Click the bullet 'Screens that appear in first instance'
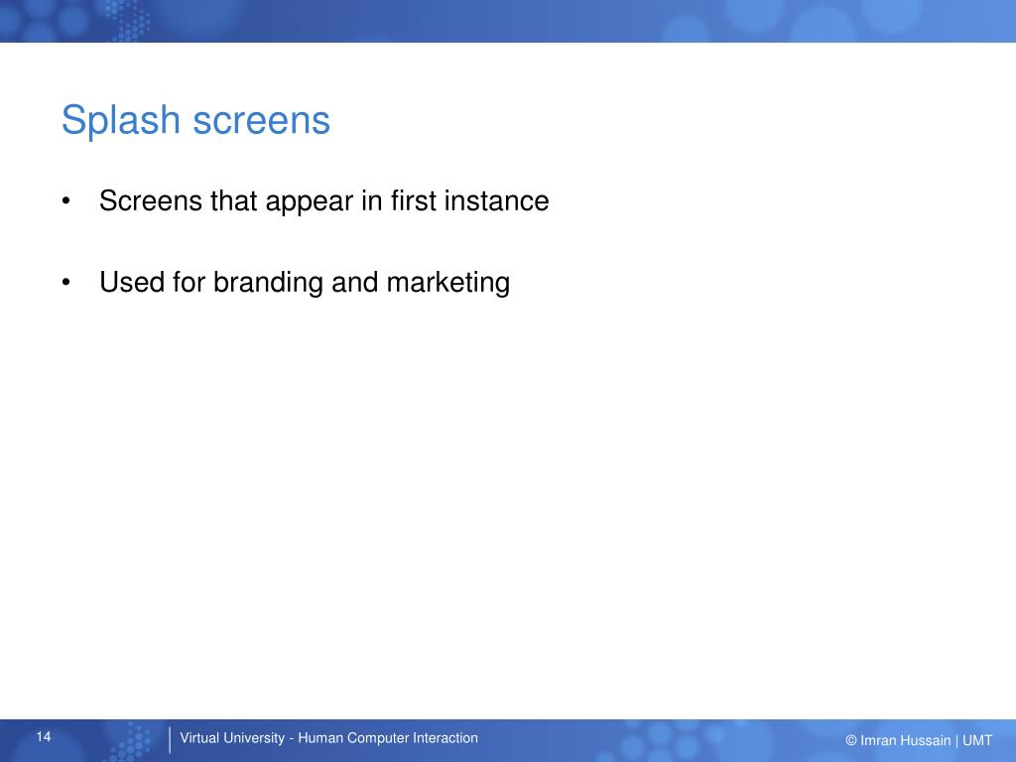Screen dimensions: 1016x762 324,200
